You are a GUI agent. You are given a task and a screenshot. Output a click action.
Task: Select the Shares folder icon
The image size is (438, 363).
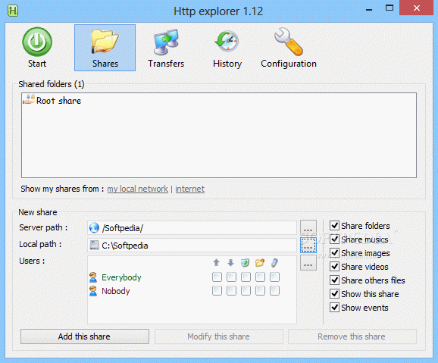(105, 42)
